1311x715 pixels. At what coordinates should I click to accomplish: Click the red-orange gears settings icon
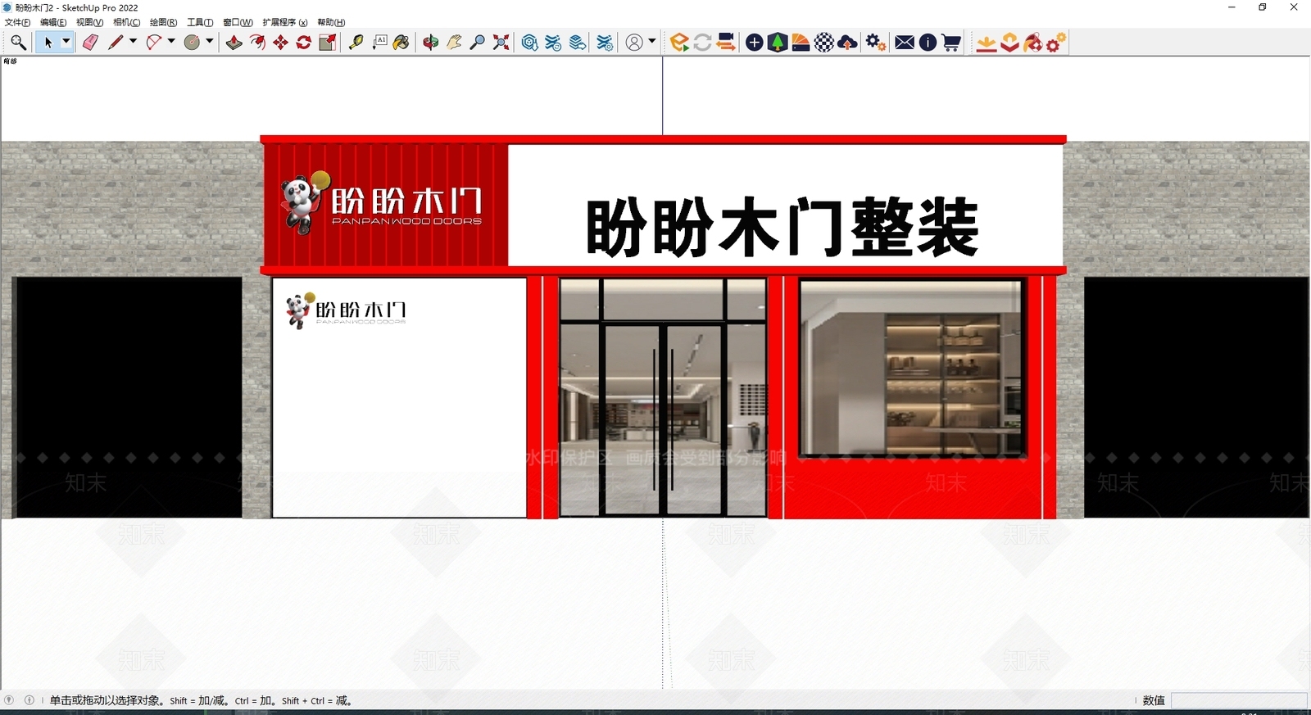pos(1056,43)
